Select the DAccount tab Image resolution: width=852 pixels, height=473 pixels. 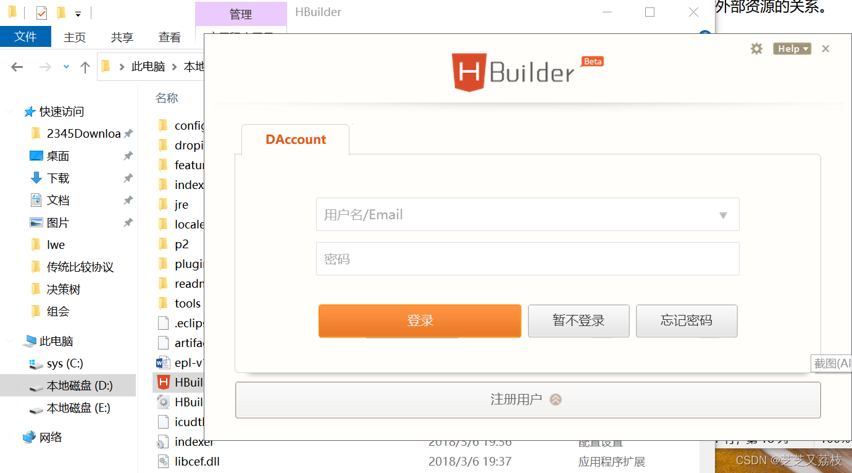point(296,140)
